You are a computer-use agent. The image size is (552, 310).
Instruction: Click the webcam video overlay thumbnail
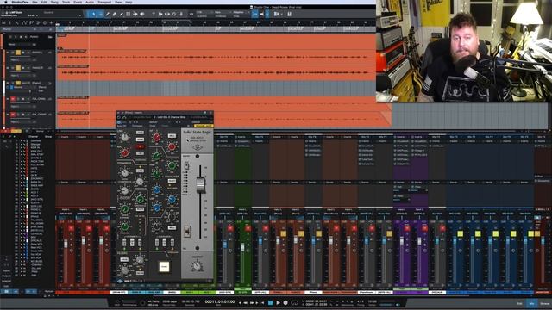tap(464, 51)
